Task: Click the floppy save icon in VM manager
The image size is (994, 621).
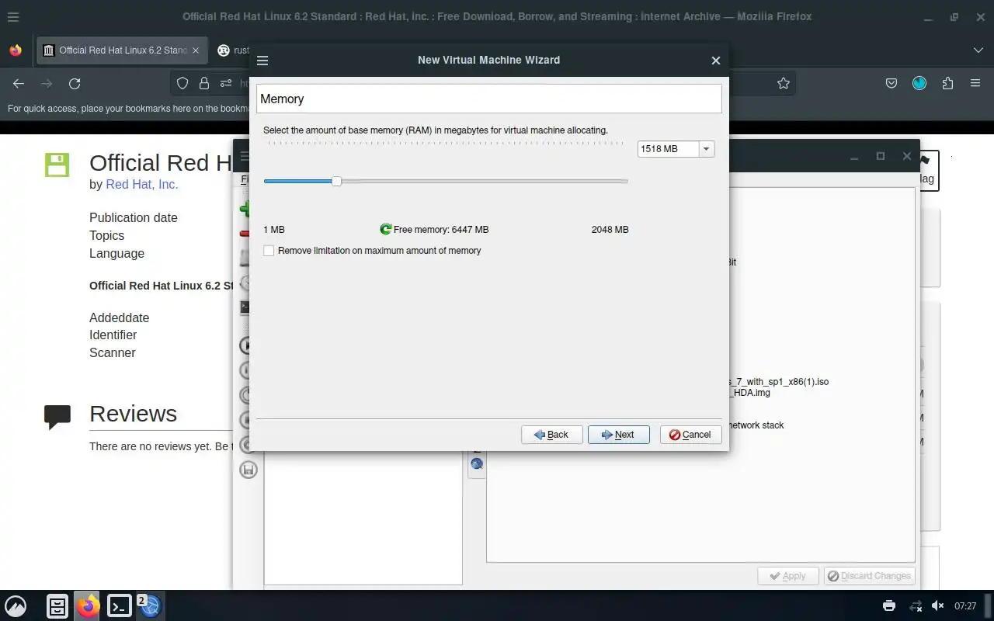Action: (x=248, y=470)
